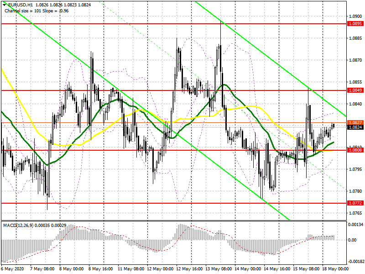This screenshot has height=274, width=365.
Task: Click the 1.0765 price scale value
Action: (355, 213)
